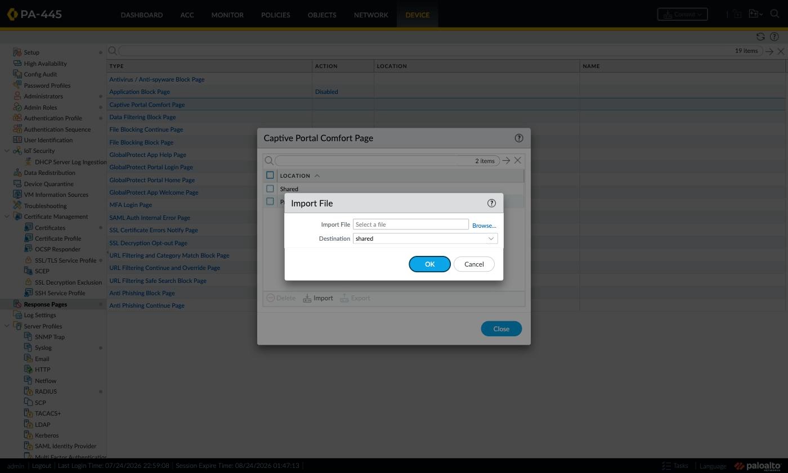
Task: Apply main table filter arrow
Action: coord(769,51)
